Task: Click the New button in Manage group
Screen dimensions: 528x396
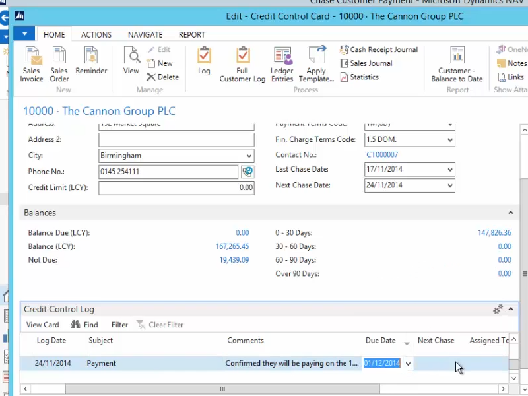Action: click(x=160, y=63)
